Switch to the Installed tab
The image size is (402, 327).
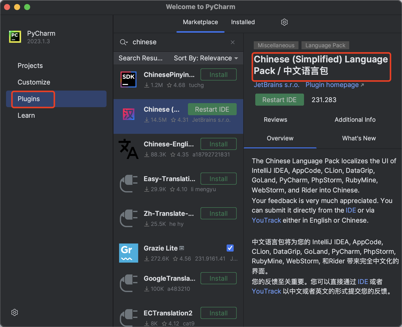point(243,22)
